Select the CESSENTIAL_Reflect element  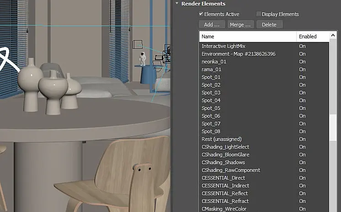point(264,193)
